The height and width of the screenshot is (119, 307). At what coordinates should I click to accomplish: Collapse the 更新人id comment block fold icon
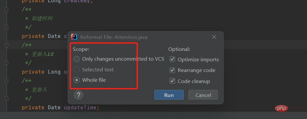(6, 45)
